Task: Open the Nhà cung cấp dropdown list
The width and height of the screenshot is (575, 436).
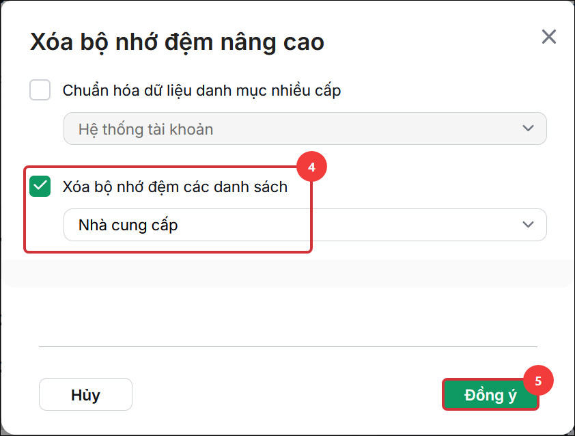Action: (x=305, y=225)
